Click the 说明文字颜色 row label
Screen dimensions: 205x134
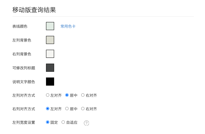[x=24, y=82]
